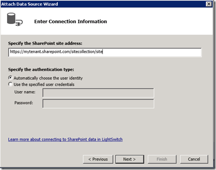Click the Attach Data Source Wizard title
Screen dimensions: 216x170
click(30, 4)
